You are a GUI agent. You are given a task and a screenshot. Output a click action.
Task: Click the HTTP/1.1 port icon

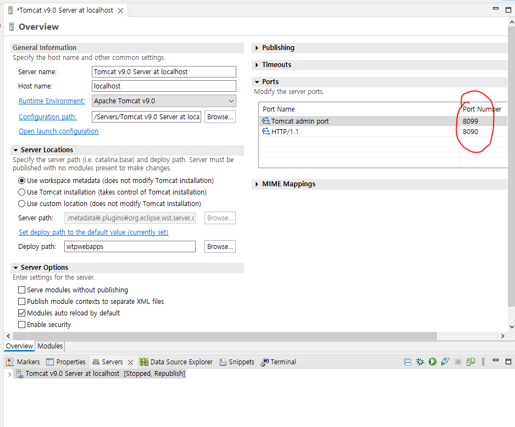point(265,132)
